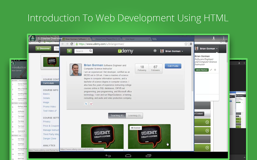Click the gear settings icon beside View Profile
Image resolution: width=257 pixels, height=160 pixels.
click(215, 70)
